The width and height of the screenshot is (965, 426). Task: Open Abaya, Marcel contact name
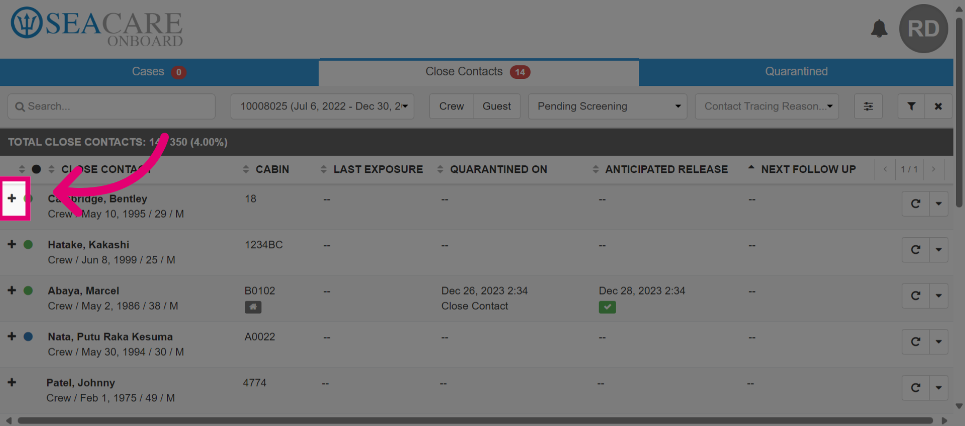(x=83, y=291)
